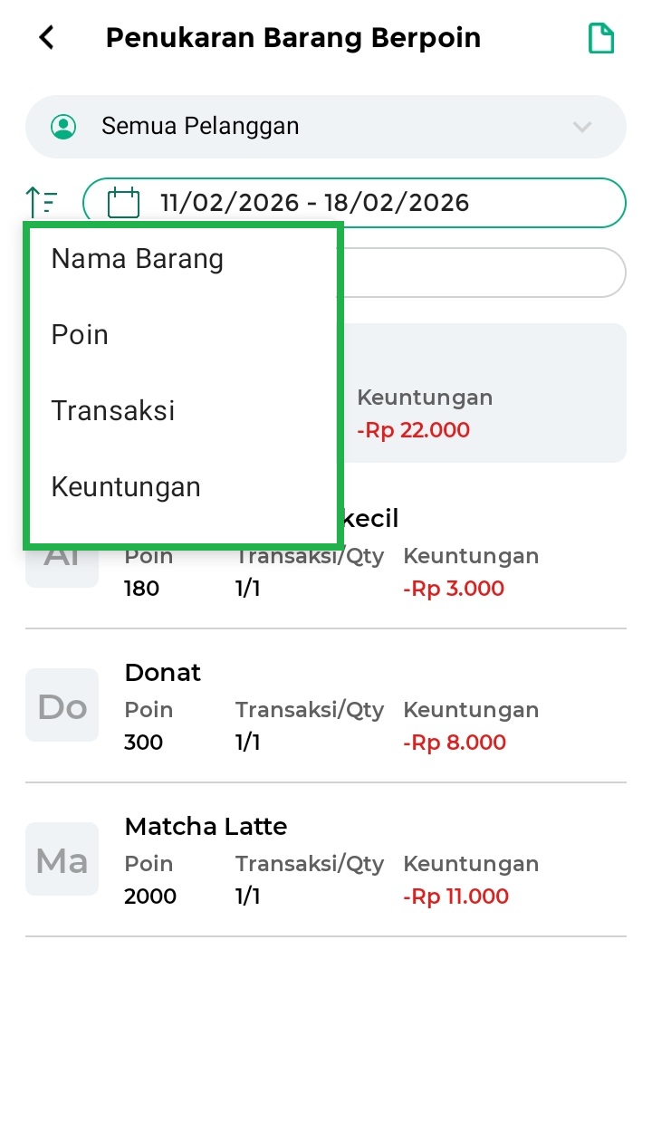
Task: Expand the Semua Pelanggan dropdown chevron
Action: (x=582, y=127)
